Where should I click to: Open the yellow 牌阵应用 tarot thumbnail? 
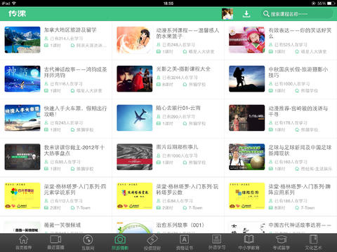tap(247, 196)
